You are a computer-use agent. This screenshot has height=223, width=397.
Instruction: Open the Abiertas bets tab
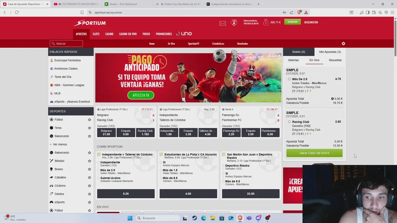coord(293,60)
